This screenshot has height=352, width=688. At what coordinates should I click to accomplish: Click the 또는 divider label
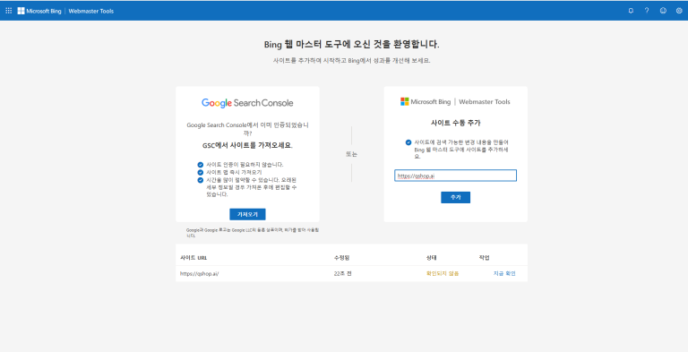tap(351, 154)
